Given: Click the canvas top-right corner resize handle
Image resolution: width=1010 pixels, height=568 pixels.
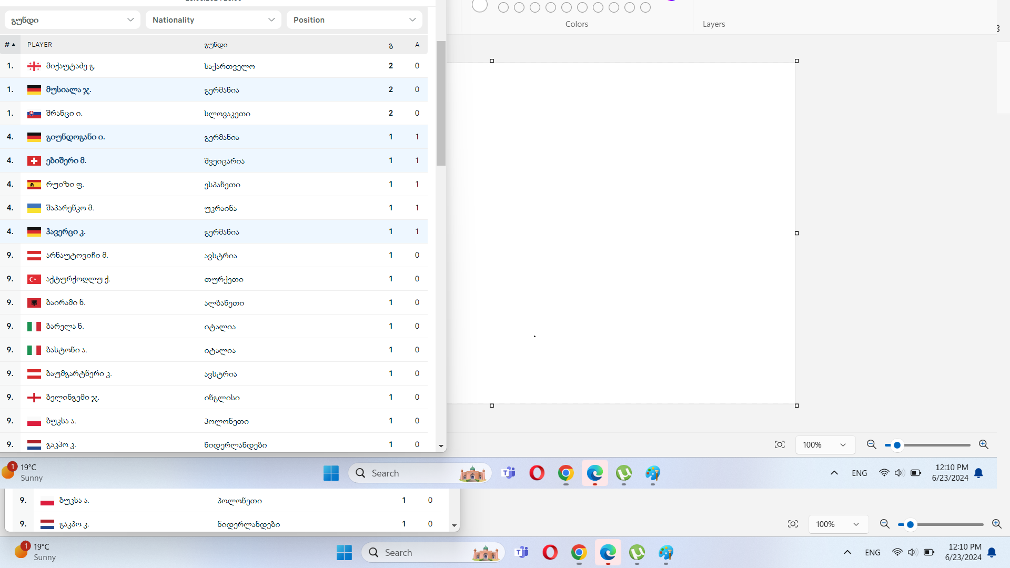Looking at the screenshot, I should [x=796, y=61].
